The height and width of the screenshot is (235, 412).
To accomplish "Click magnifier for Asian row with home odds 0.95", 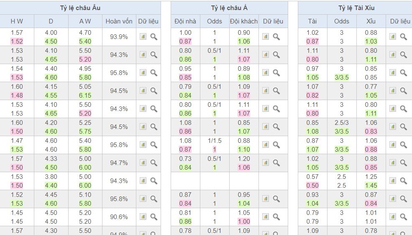I will click(276, 73).
